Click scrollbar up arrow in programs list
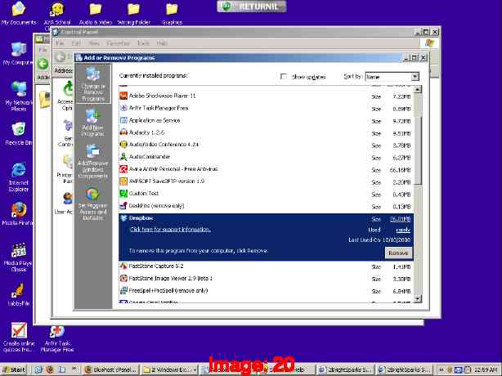 417,89
